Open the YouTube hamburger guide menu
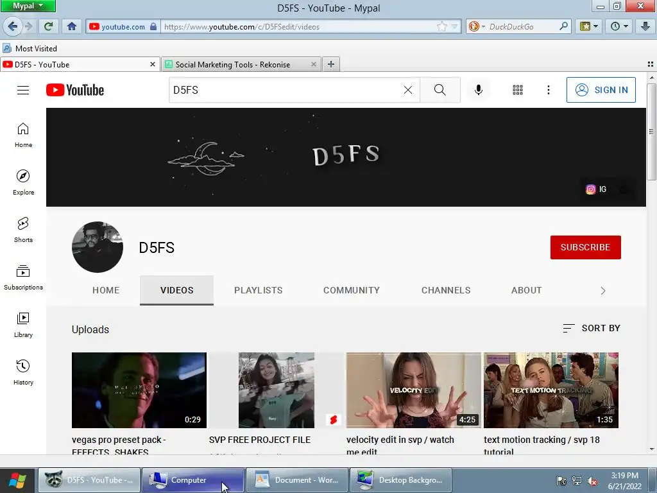Screen dimensions: 657x493 point(23,90)
